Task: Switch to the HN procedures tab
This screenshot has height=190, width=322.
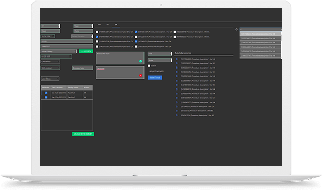Action: click(x=99, y=25)
